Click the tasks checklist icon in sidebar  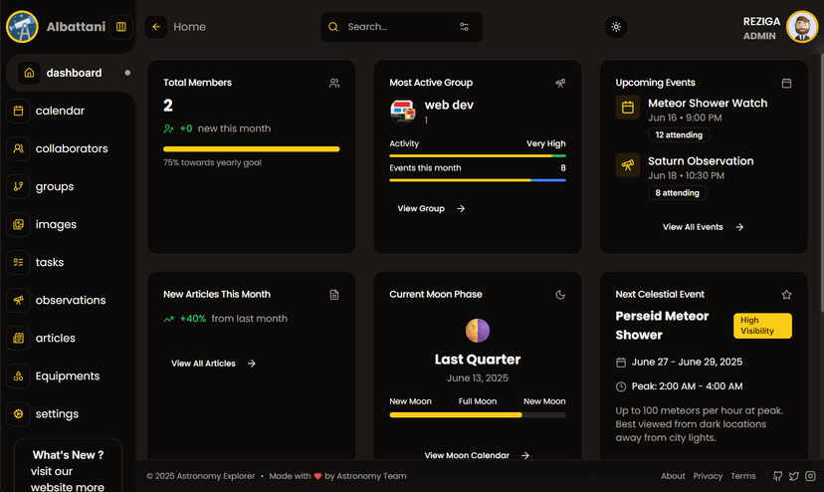click(18, 263)
